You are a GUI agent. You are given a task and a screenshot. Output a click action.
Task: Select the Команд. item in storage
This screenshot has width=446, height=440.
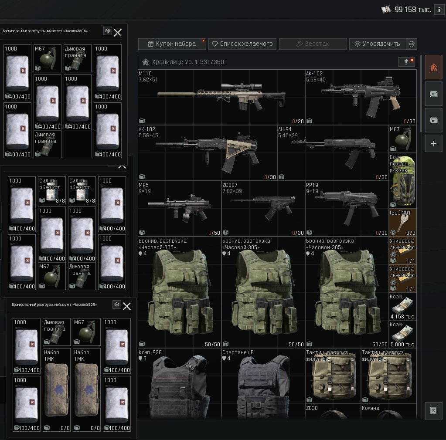tap(388, 412)
